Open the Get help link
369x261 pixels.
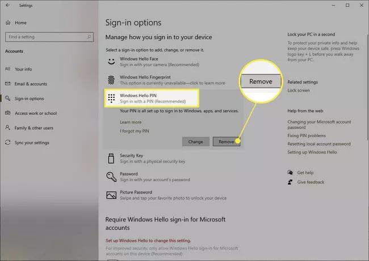(x=305, y=173)
